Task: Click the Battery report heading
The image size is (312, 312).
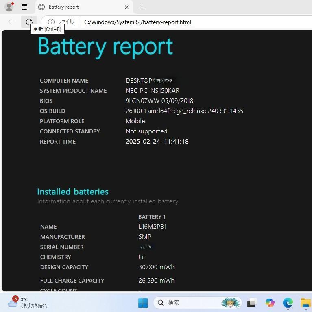Action: (x=105, y=47)
